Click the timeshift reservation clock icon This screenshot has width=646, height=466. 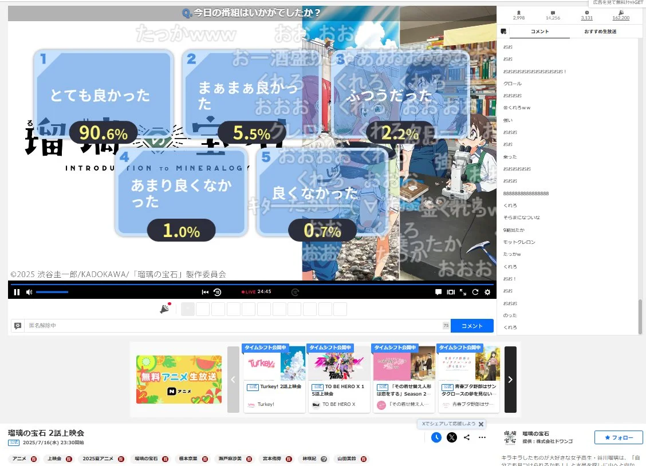coord(436,437)
